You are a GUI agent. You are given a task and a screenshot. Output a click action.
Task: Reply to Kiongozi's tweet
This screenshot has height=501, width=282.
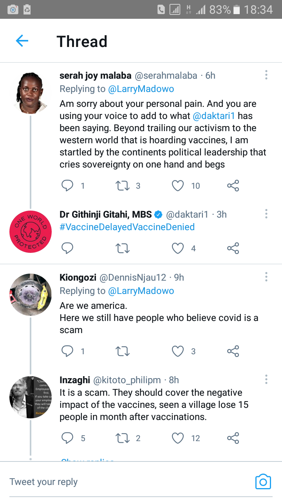click(67, 351)
